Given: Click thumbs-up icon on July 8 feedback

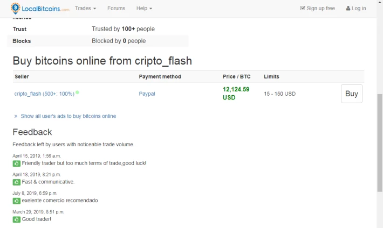Looking at the screenshot, I should point(16,201).
